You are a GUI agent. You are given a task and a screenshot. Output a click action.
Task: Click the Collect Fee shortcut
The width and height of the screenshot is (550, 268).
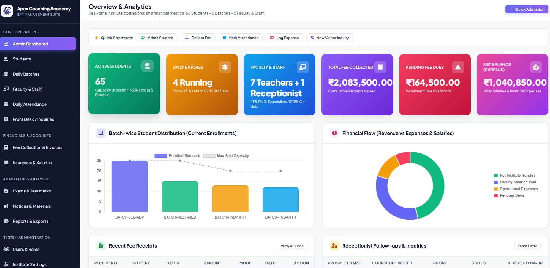[198, 38]
